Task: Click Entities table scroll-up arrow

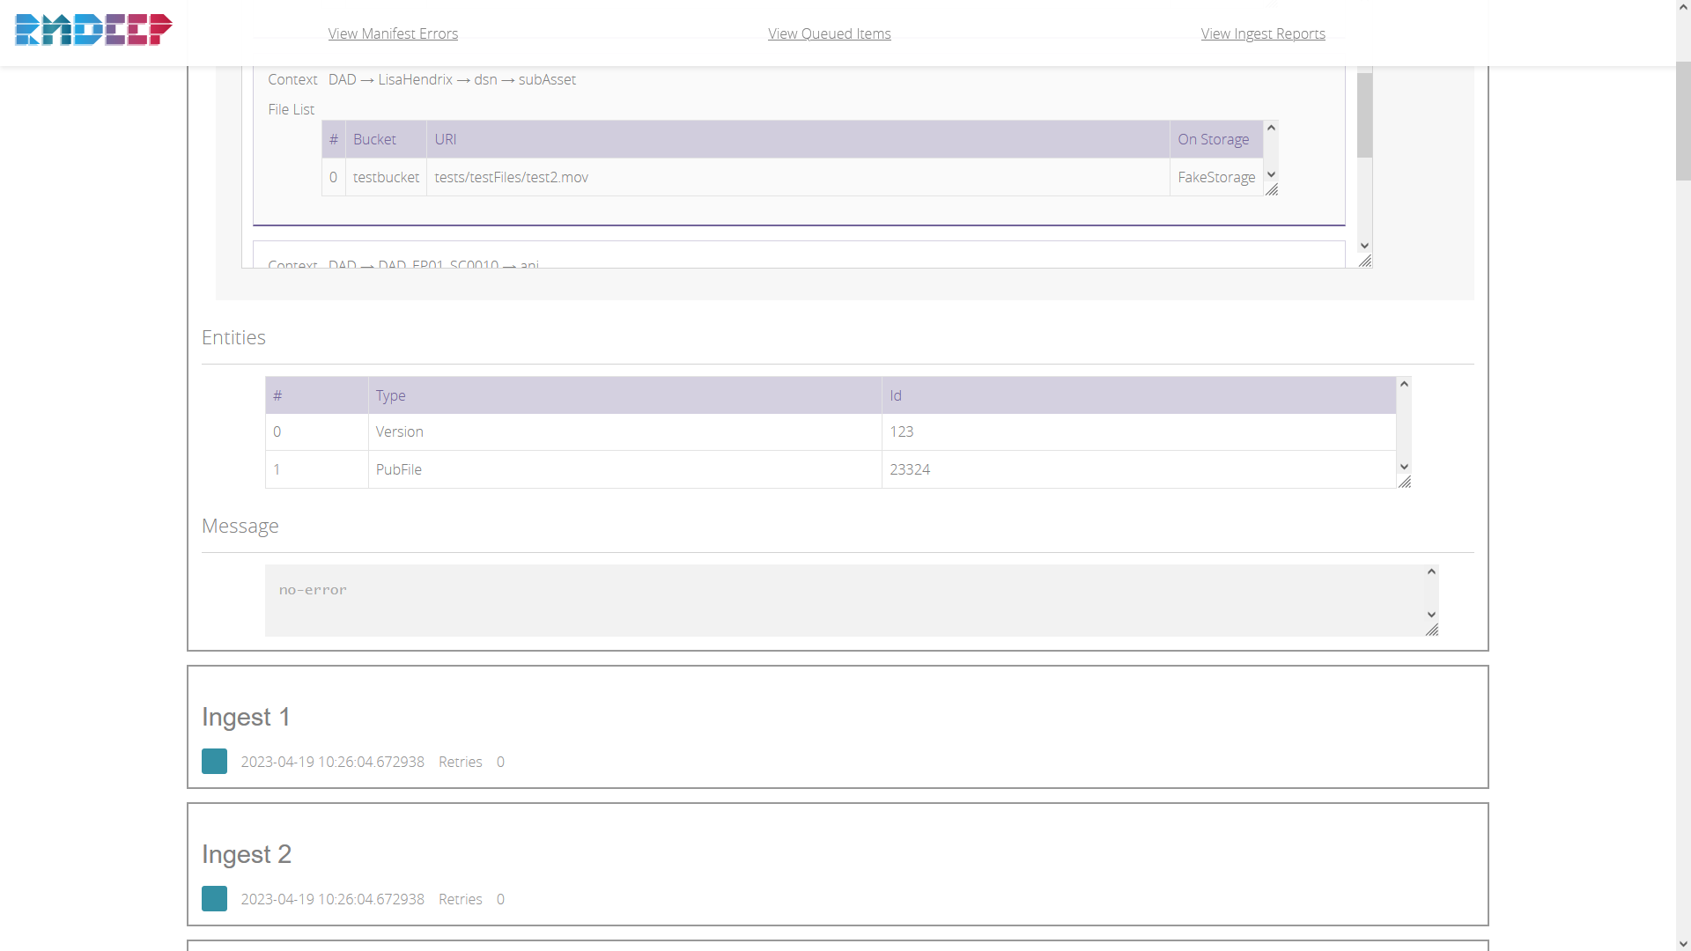Action: (x=1404, y=384)
